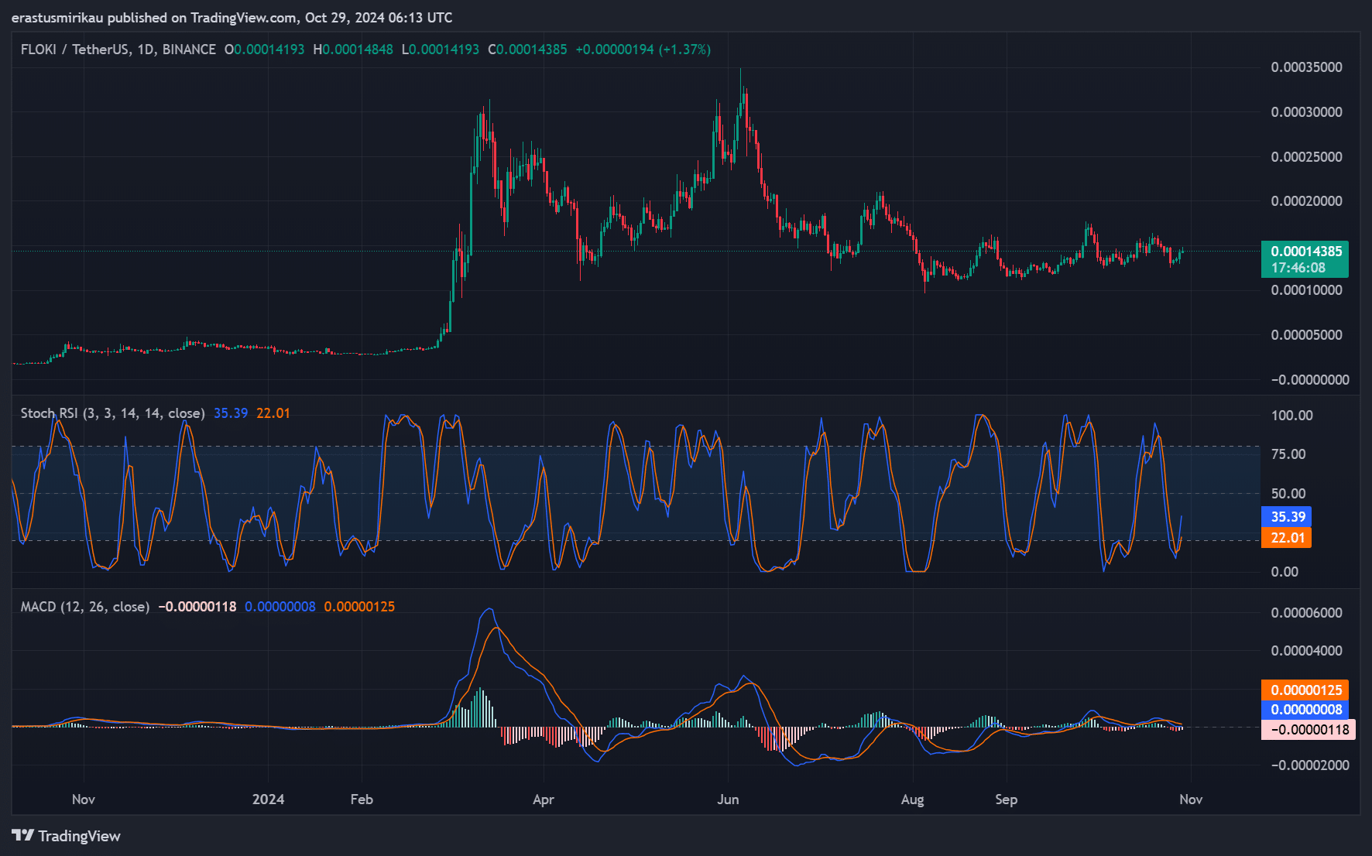This screenshot has width=1372, height=856.
Task: Click the 0.00020000 price axis tick
Action: tap(1306, 201)
